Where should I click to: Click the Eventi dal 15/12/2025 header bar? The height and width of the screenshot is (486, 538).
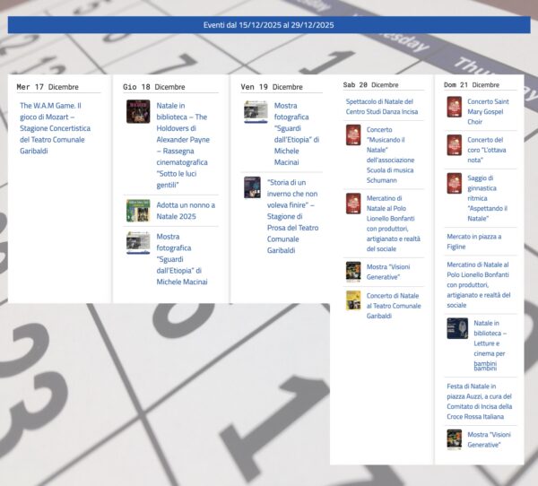click(269, 25)
